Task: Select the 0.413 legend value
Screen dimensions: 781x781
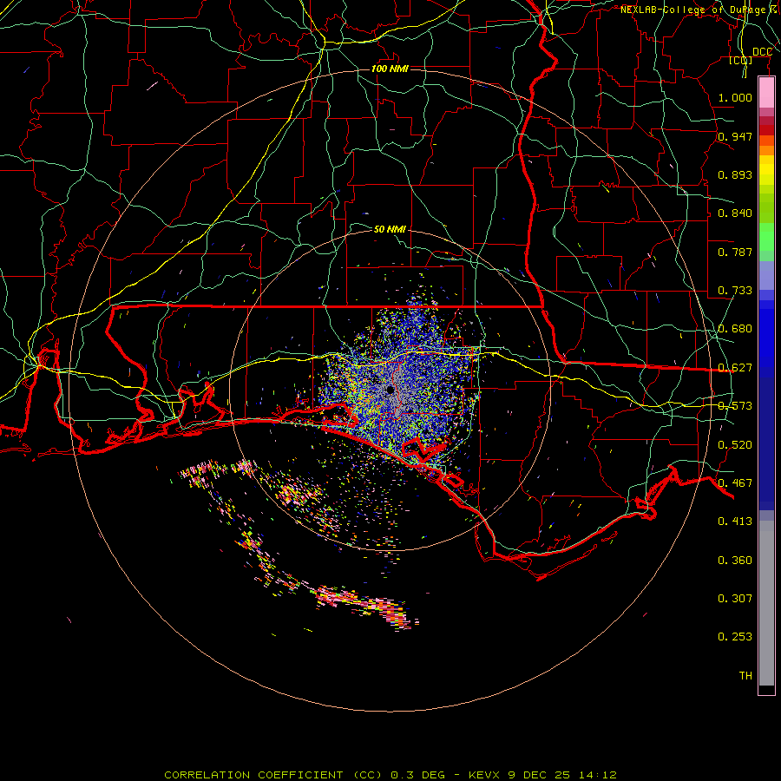Action: coord(735,522)
